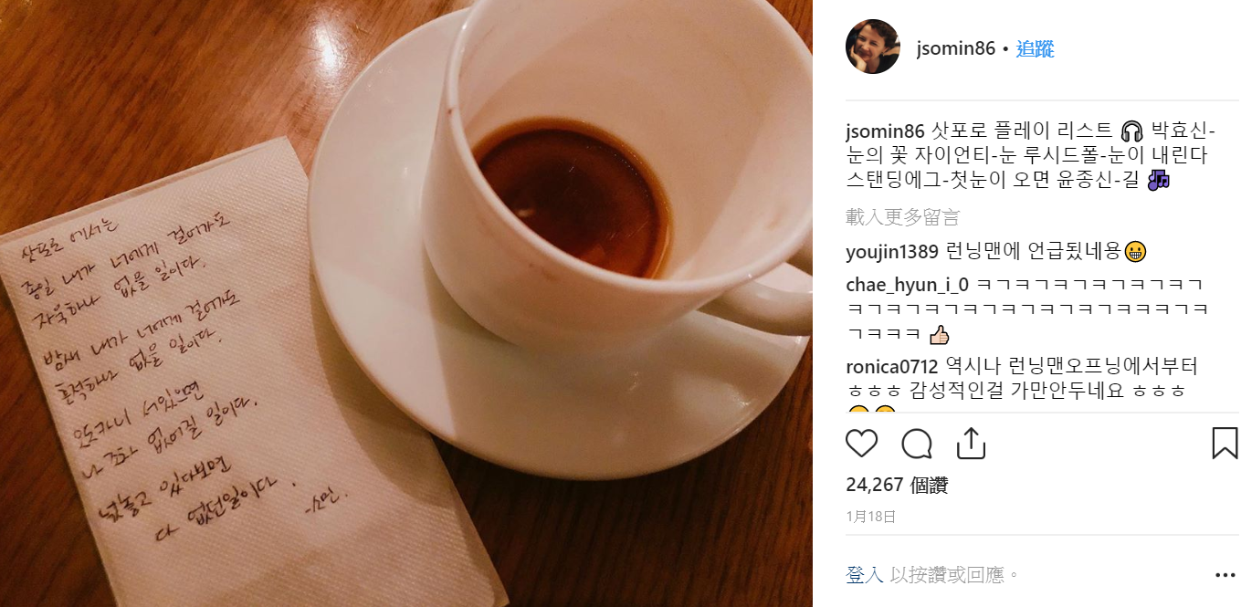Open jsomin86 username in the post header
1241x607 pixels.
coord(955,48)
